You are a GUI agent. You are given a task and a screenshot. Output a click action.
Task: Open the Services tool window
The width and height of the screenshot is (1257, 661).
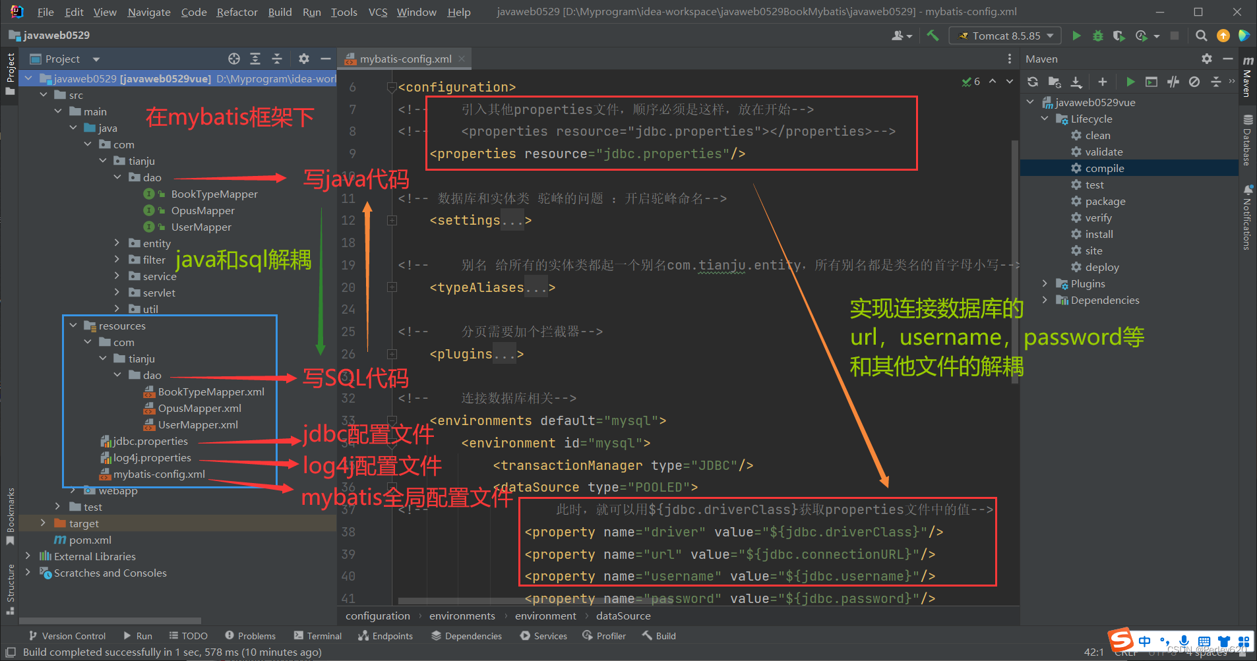pyautogui.click(x=543, y=636)
